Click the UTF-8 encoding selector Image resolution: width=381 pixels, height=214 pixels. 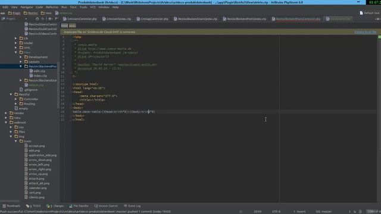276,212
